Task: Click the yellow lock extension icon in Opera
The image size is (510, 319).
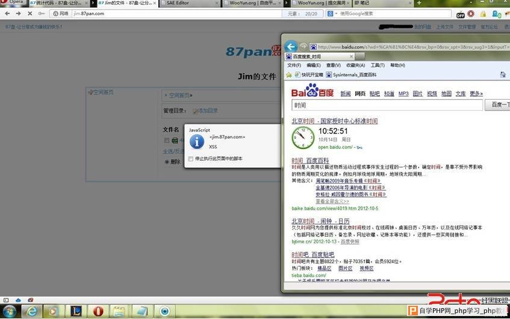Action: 483,14
